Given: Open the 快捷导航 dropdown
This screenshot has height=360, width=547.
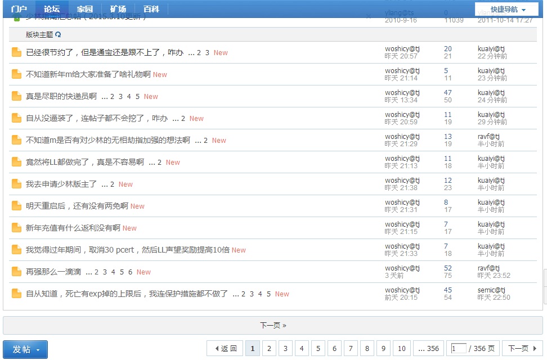Looking at the screenshot, I should tap(508, 10).
